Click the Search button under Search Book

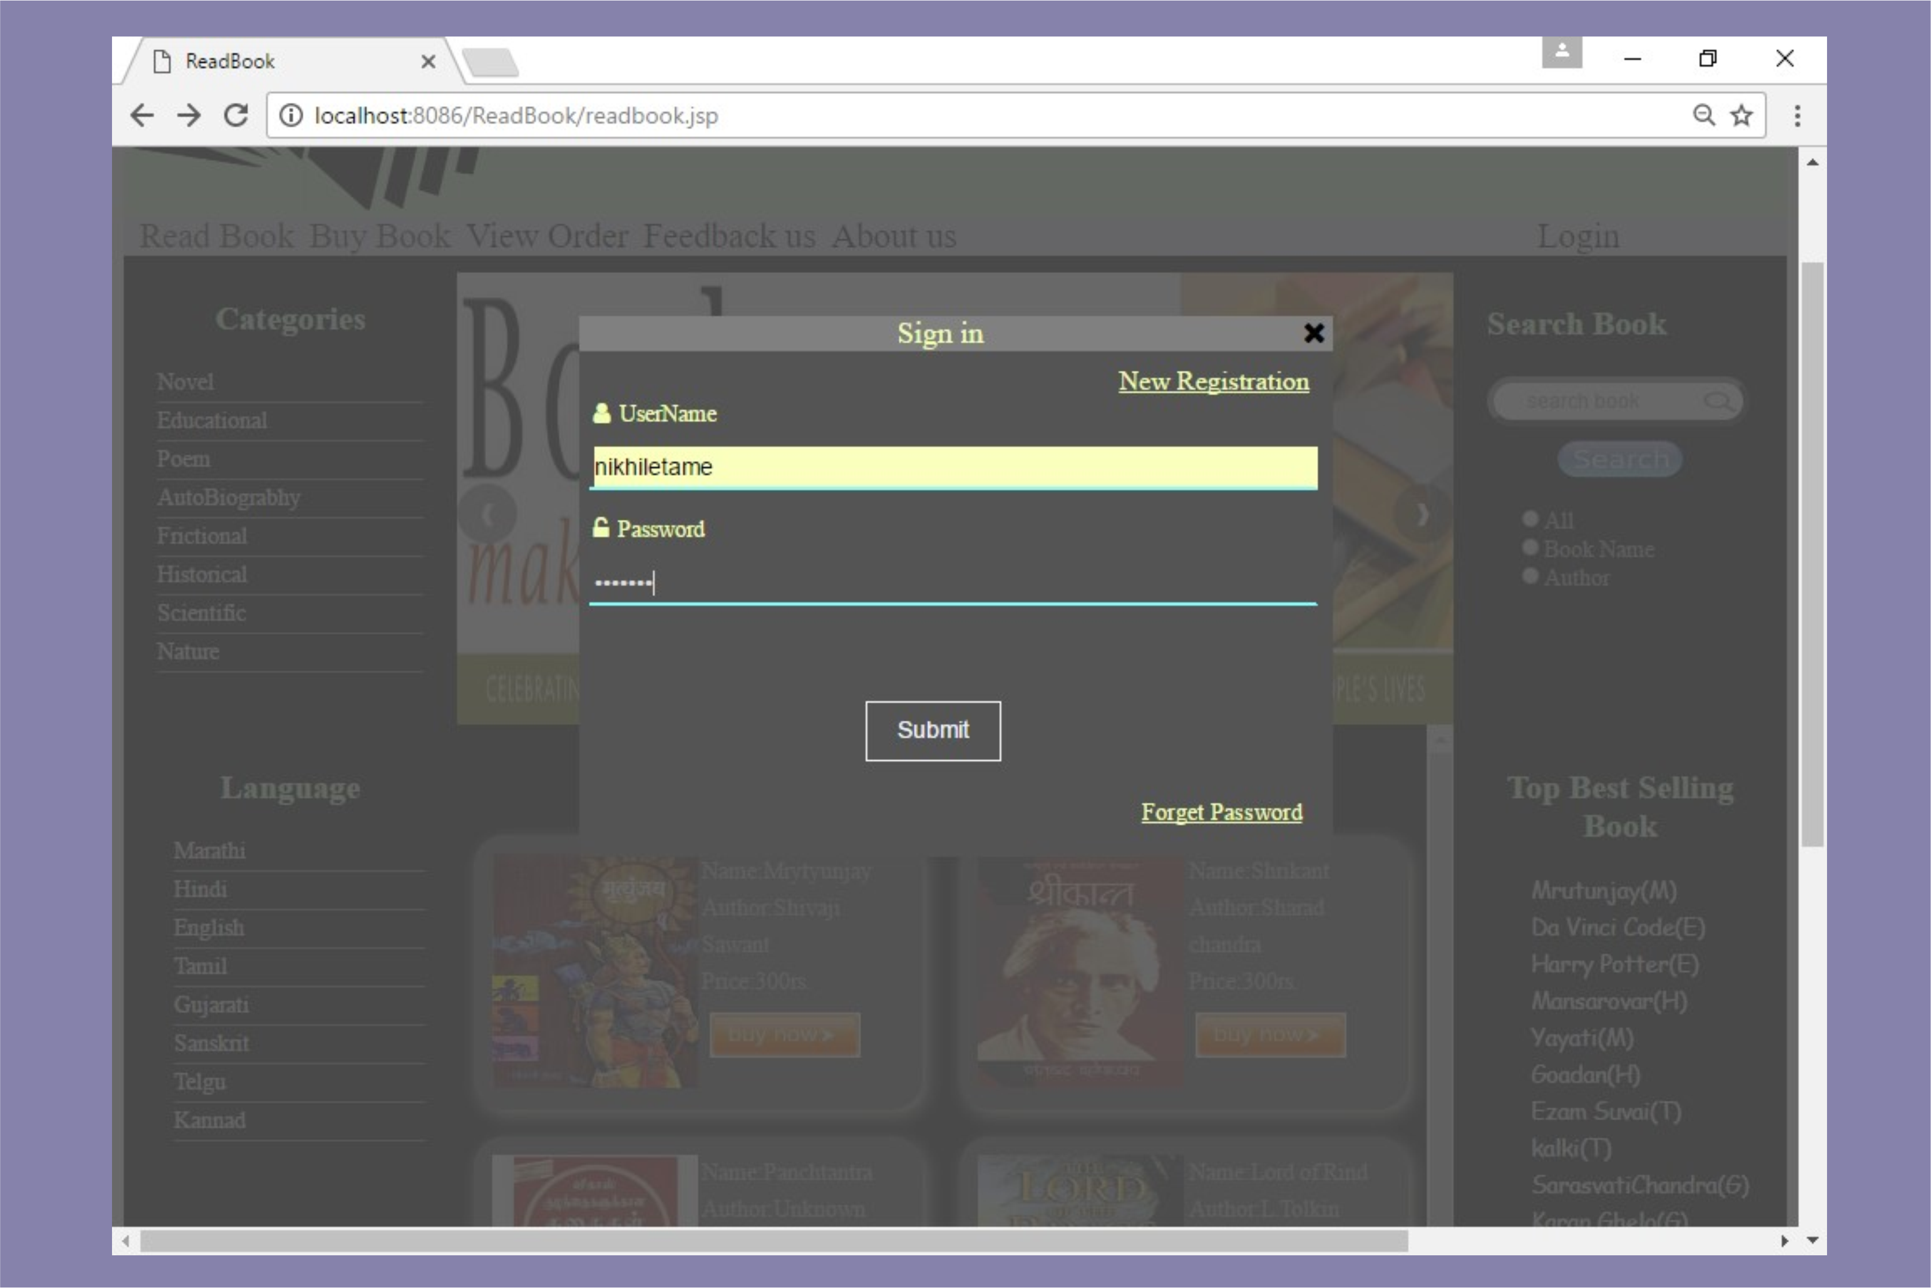pos(1620,459)
